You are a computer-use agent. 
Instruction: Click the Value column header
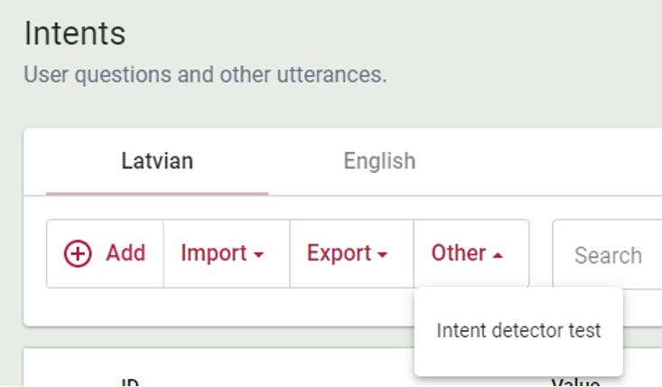[575, 382]
